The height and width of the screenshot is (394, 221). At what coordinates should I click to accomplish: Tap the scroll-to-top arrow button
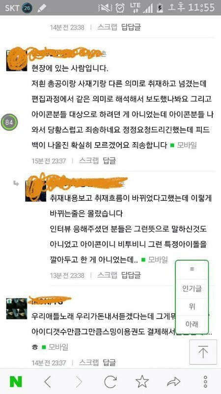[203, 352]
